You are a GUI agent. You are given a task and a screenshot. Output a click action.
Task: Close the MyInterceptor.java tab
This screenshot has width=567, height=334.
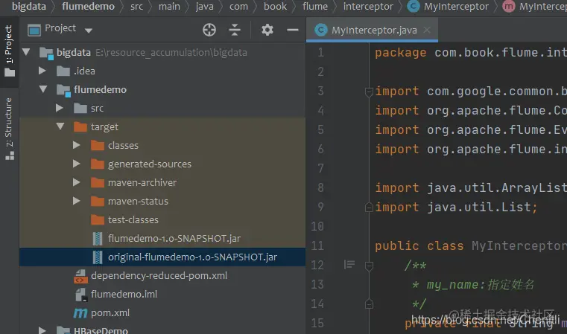pos(427,30)
